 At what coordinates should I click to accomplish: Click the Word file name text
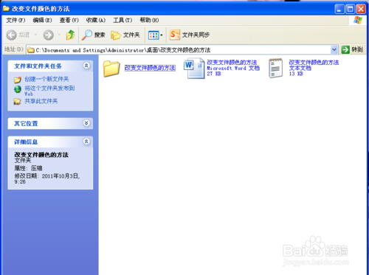click(232, 63)
